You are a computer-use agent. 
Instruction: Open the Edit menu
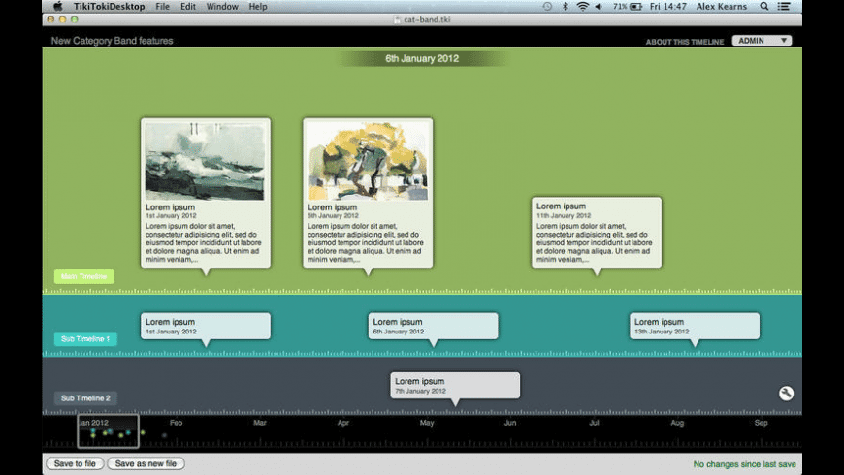188,7
